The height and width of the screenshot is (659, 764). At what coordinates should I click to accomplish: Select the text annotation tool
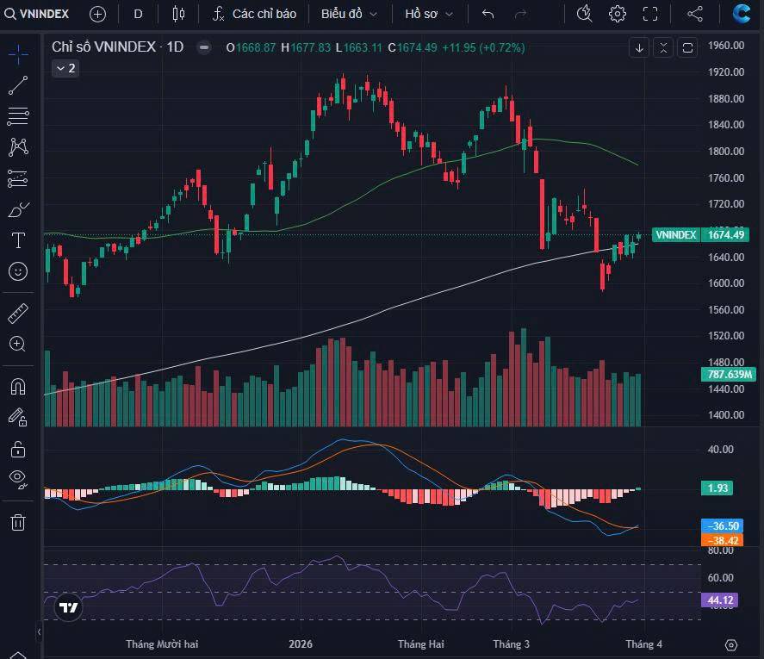tap(18, 240)
